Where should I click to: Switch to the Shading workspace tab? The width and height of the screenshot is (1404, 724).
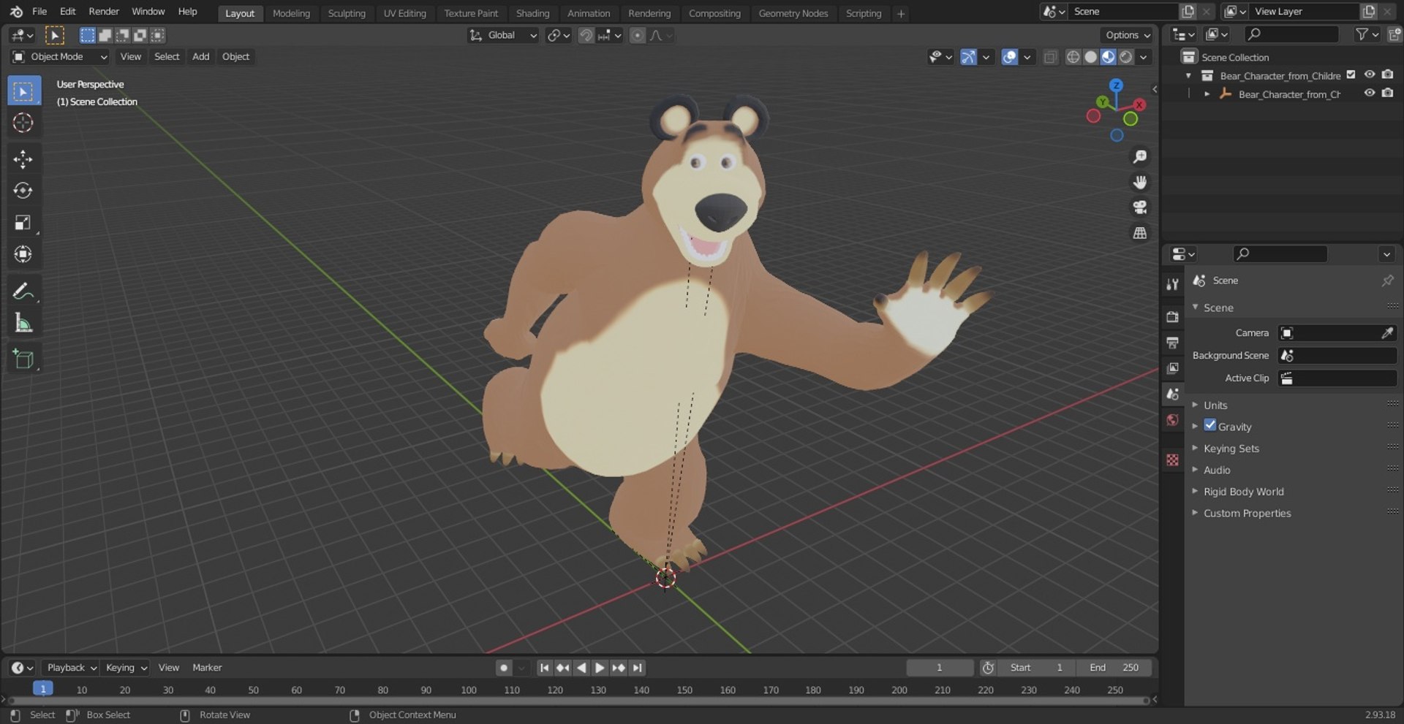click(532, 13)
